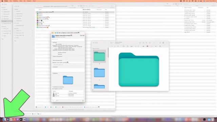The height and width of the screenshot is (122, 217).
Task: Open the line style dropdown in Preview markup bar
Action: (x=143, y=46)
